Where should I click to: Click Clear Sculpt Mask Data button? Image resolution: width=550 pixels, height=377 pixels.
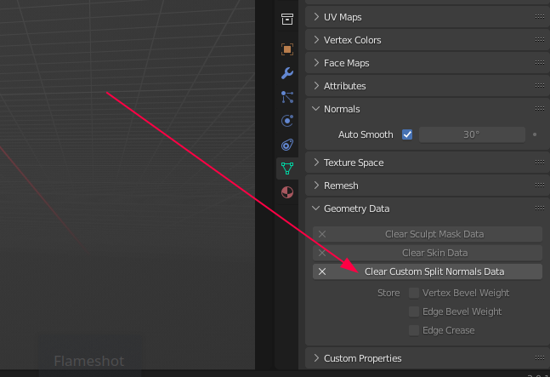tap(428, 234)
